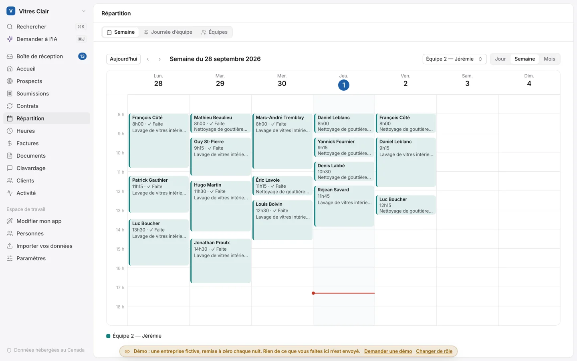Click the Modifier mon app wand icon
This screenshot has width=577, height=361.
click(10, 221)
